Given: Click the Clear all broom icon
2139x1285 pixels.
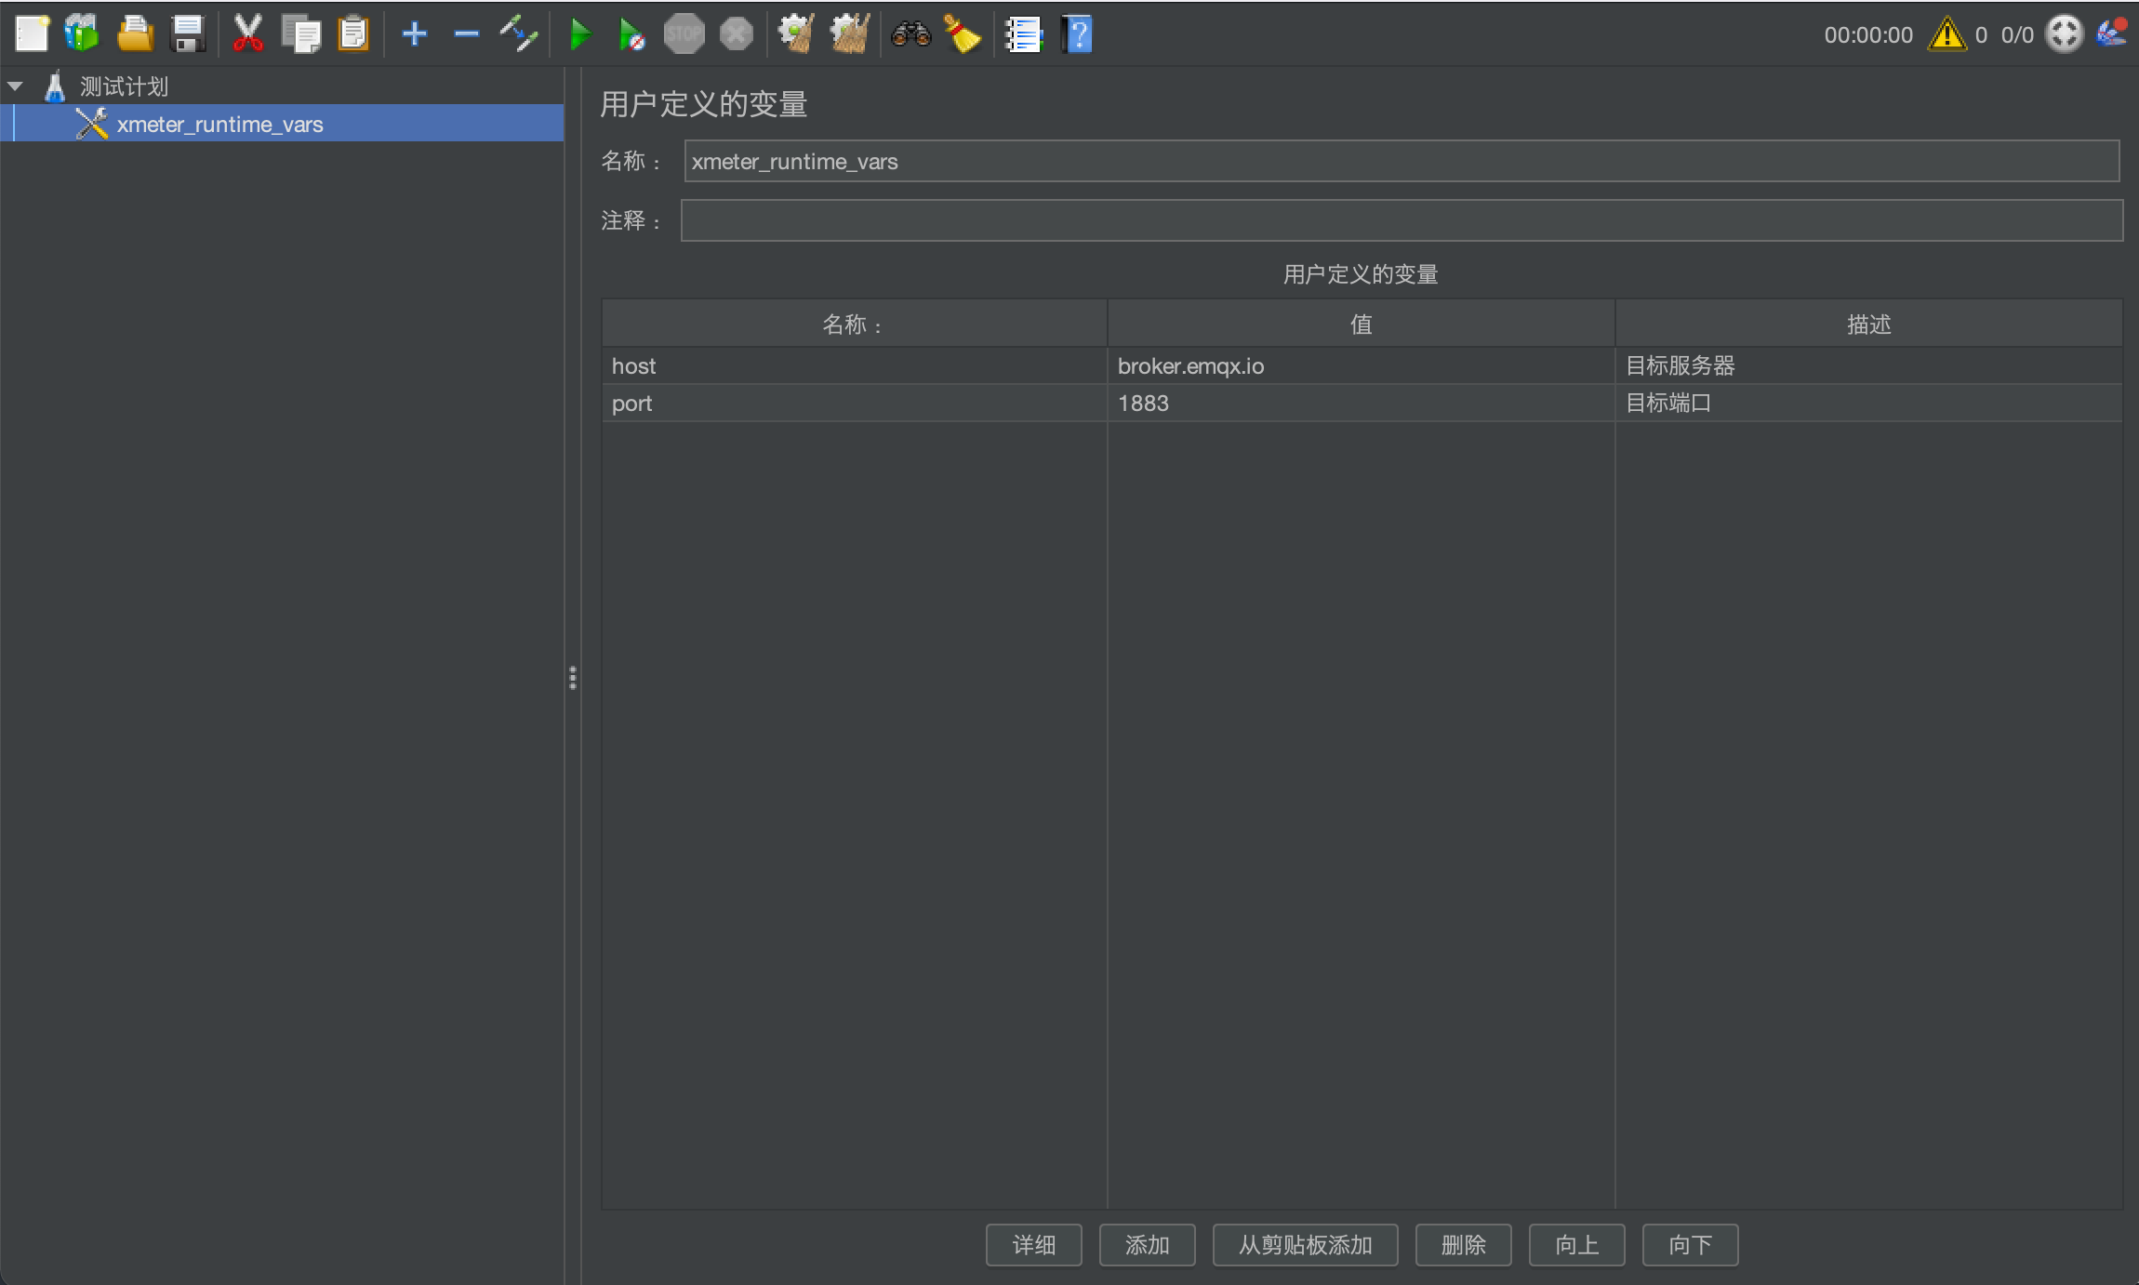Looking at the screenshot, I should click(x=849, y=35).
